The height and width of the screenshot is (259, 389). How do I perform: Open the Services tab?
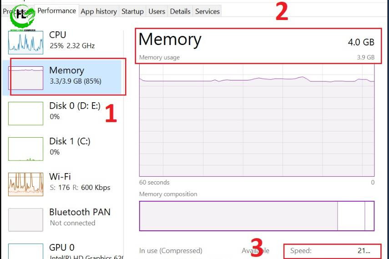207,11
